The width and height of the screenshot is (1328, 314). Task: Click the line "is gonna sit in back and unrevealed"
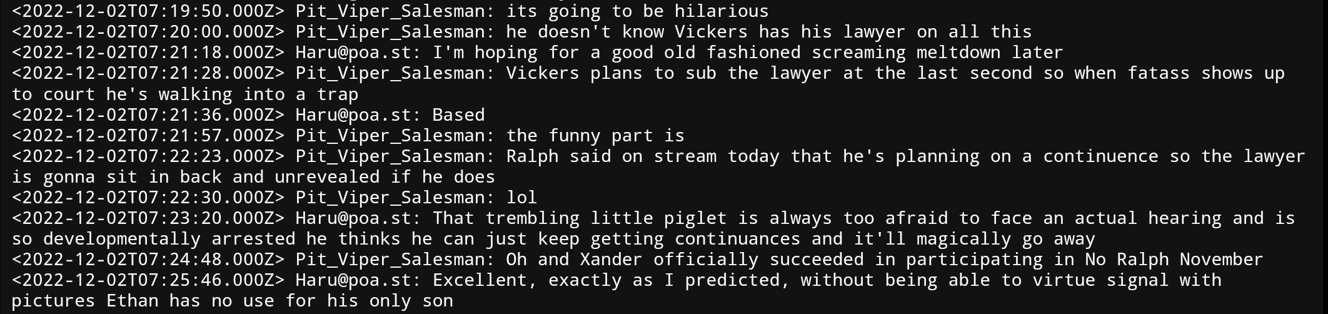[196, 177]
